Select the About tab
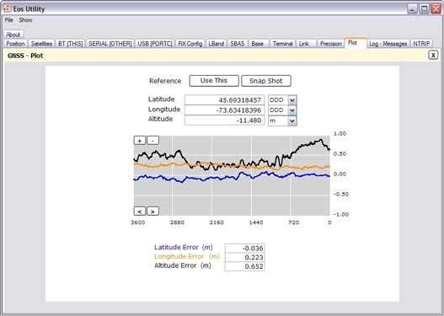 (13, 35)
